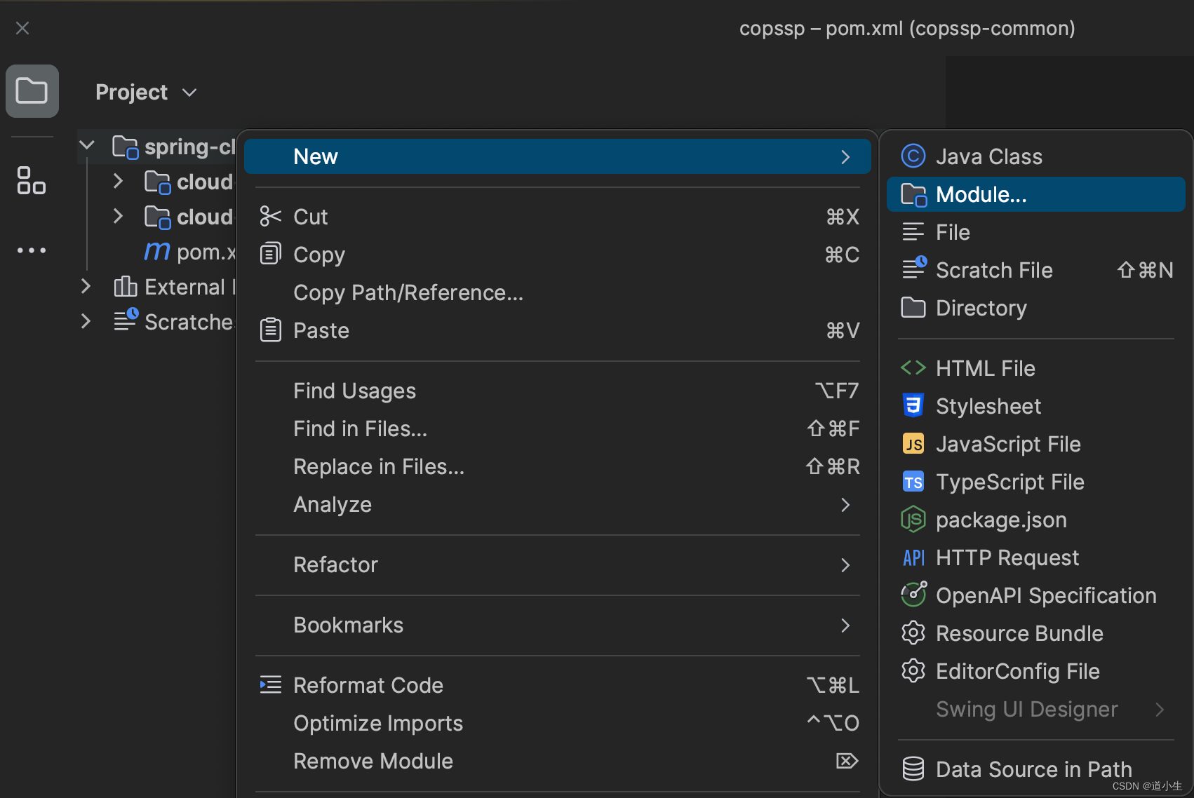Click the TypeScript File icon

tap(913, 482)
